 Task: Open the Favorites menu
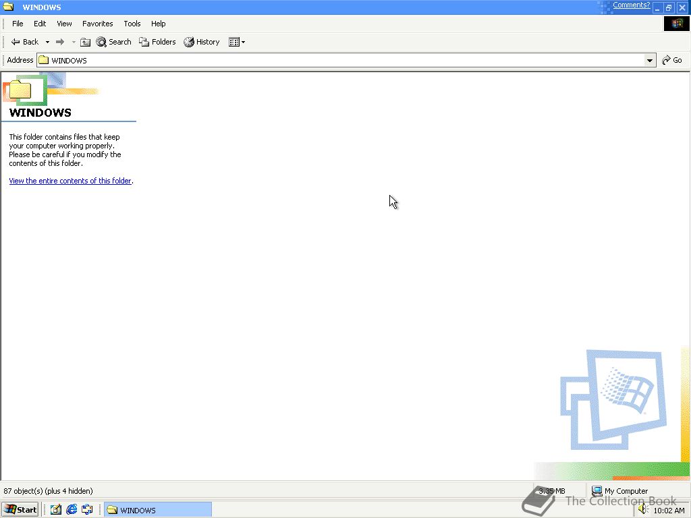[x=97, y=24]
